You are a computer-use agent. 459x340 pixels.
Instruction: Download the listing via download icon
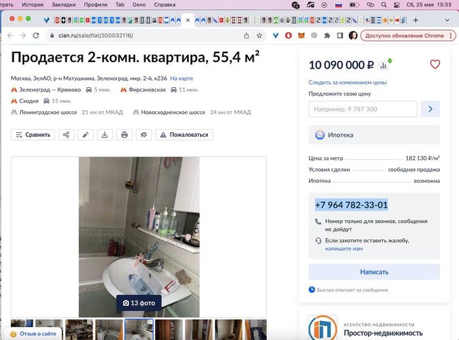click(x=104, y=135)
